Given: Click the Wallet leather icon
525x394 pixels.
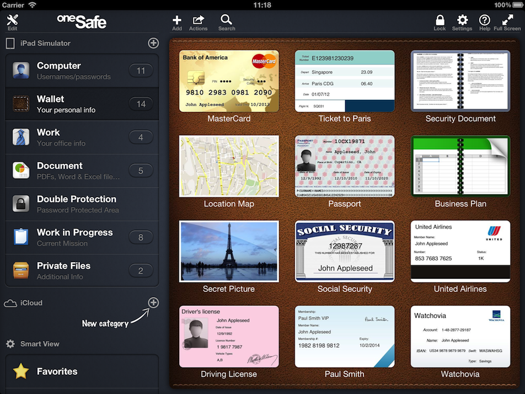Looking at the screenshot, I should tap(21, 104).
